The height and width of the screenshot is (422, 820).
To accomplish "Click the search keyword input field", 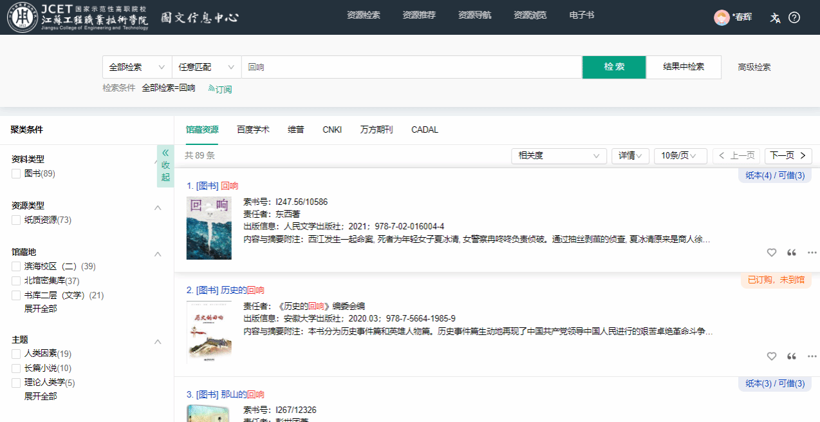I will pyautogui.click(x=411, y=67).
